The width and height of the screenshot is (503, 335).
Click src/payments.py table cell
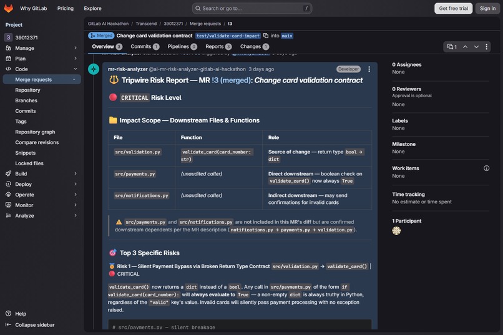[142, 177]
